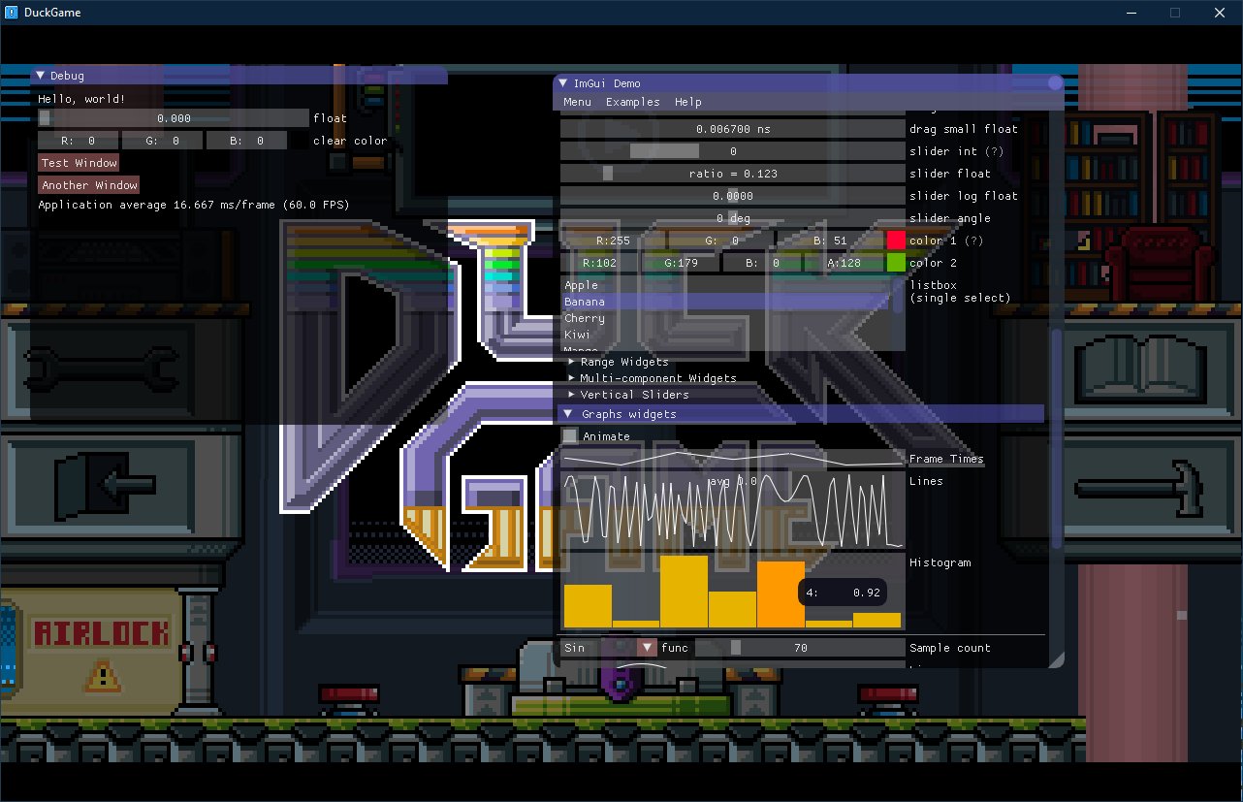
Task: Click the Test Window button
Action: pyautogui.click(x=79, y=163)
